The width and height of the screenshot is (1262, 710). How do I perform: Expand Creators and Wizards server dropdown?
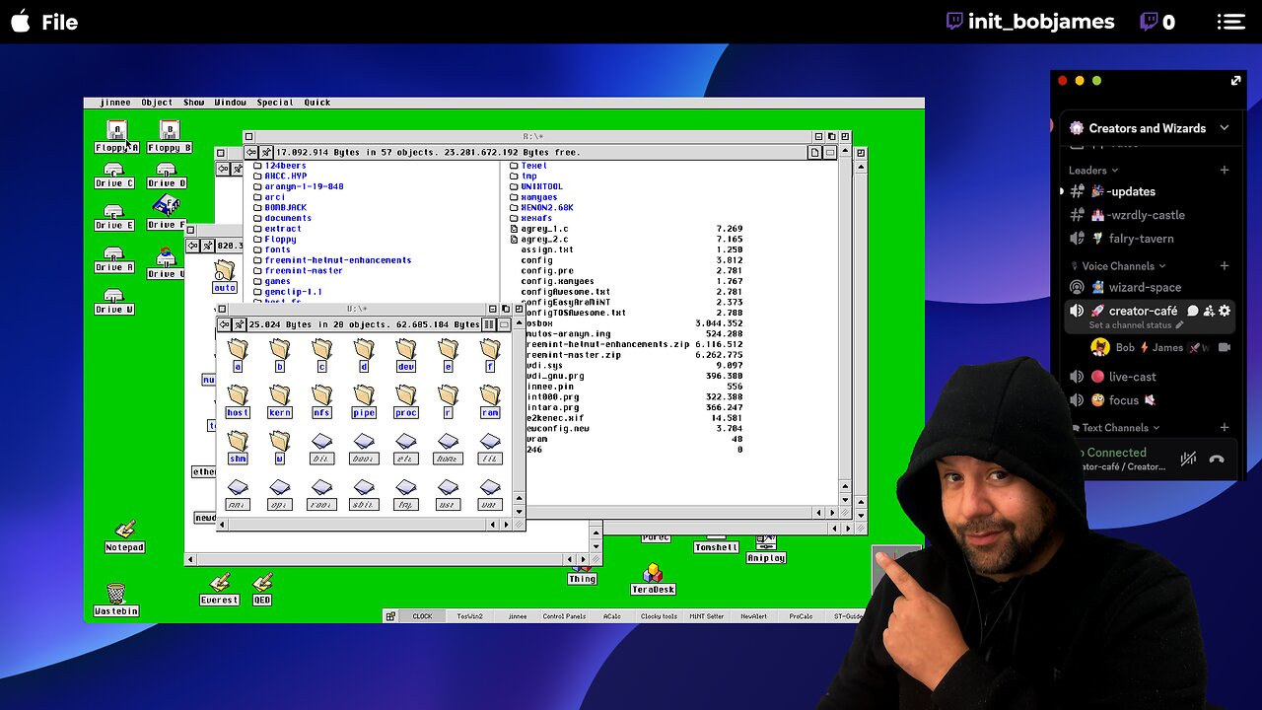pos(1225,128)
